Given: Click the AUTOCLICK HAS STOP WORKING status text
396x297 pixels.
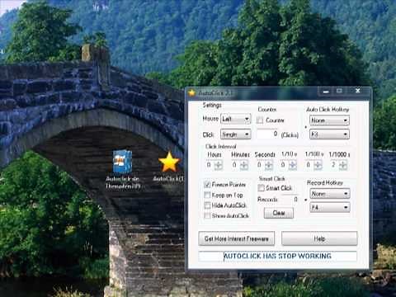Looking at the screenshot, I should pyautogui.click(x=277, y=256).
